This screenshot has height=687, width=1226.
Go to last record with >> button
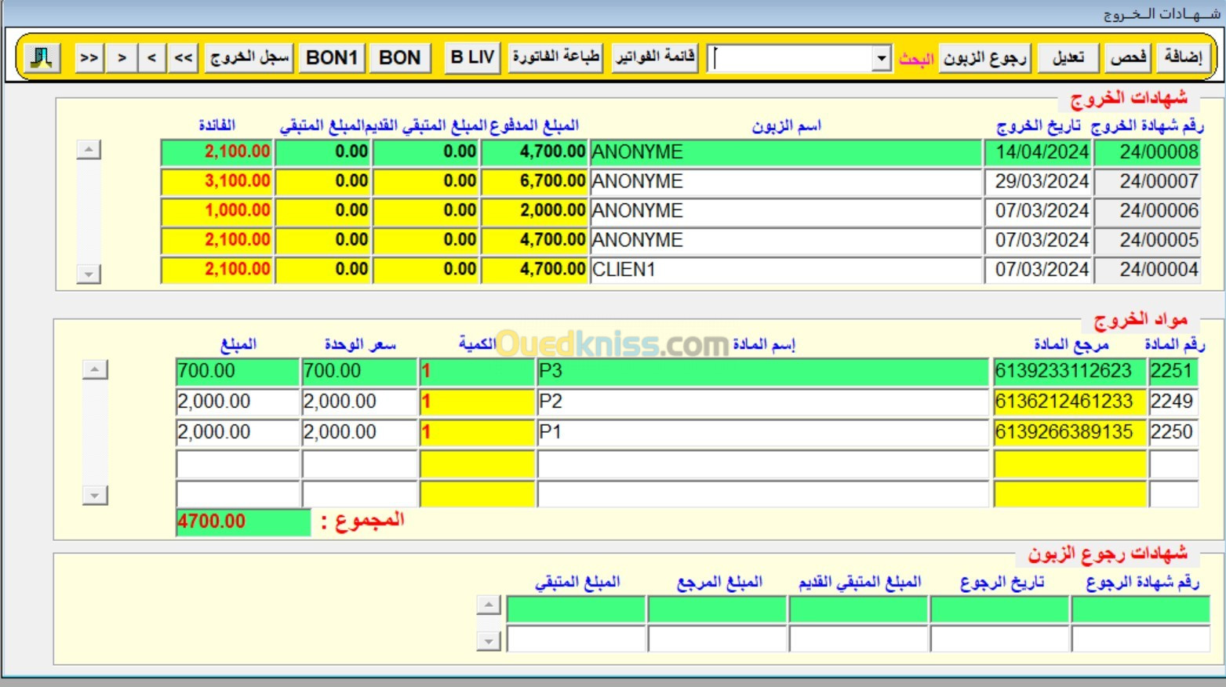tap(89, 57)
